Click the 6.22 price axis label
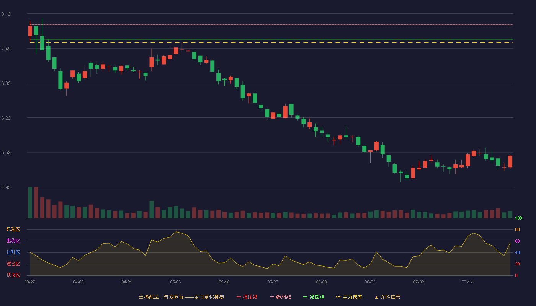Image resolution: width=536 pixels, height=306 pixels. pyautogui.click(x=6, y=118)
